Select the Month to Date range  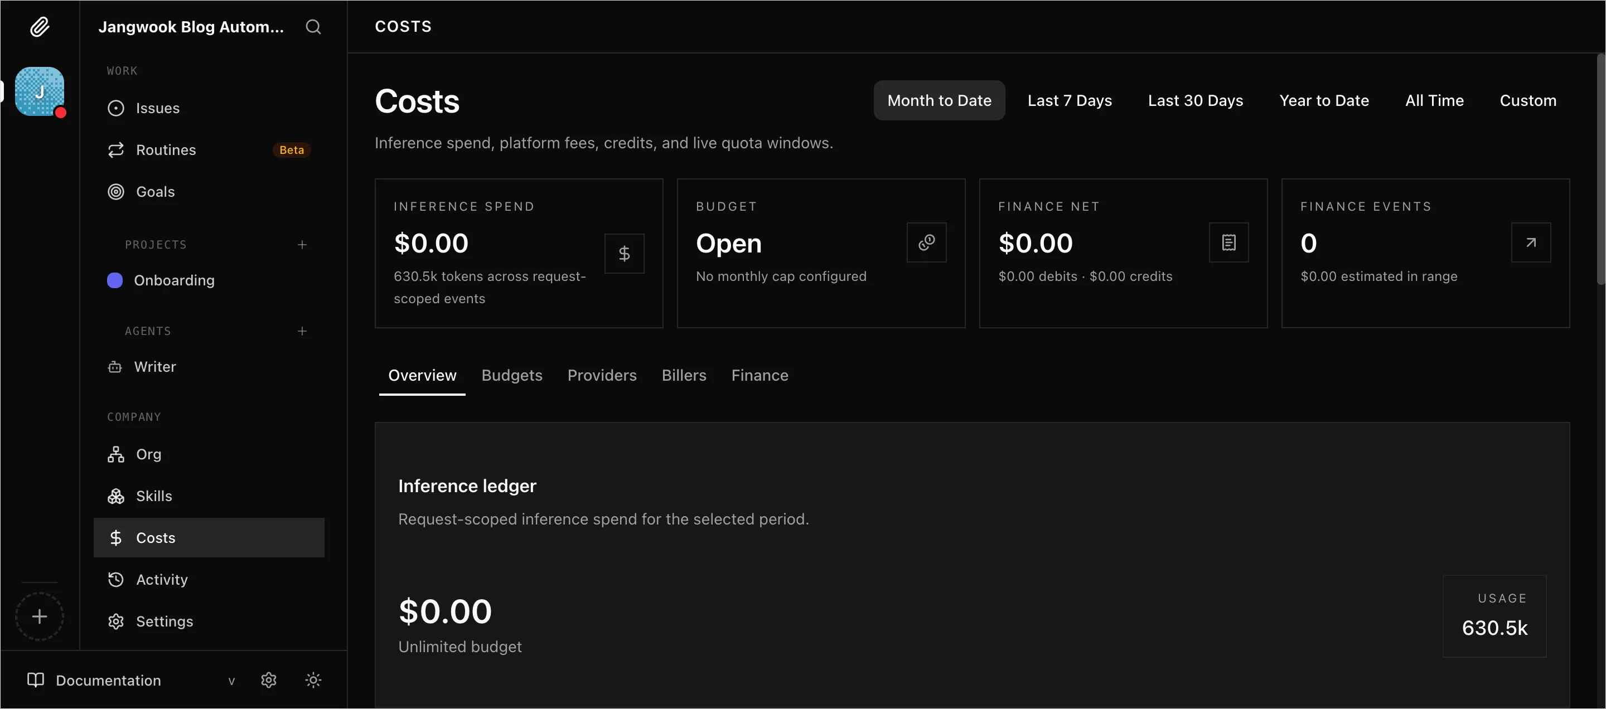click(939, 100)
